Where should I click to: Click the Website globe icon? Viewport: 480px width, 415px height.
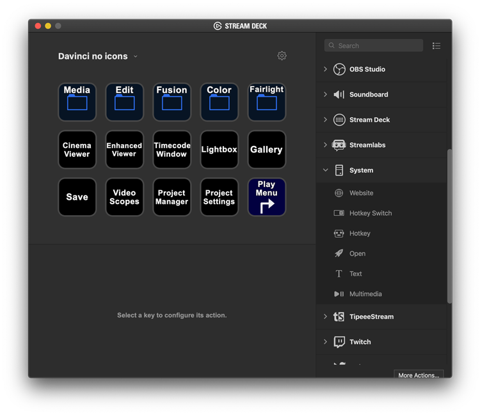tap(339, 193)
